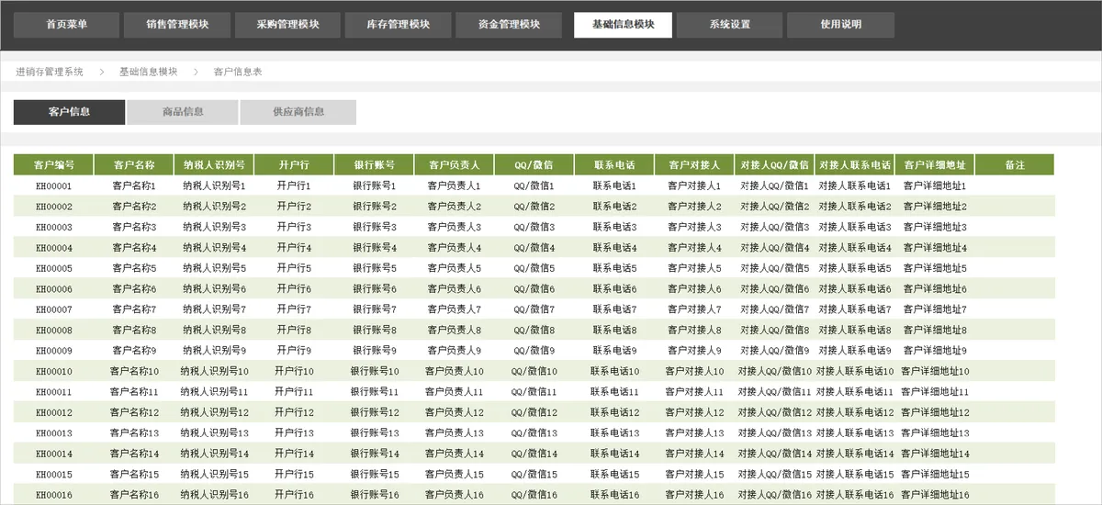Click the 客户详细地址 column header
The image size is (1102, 505).
click(935, 165)
